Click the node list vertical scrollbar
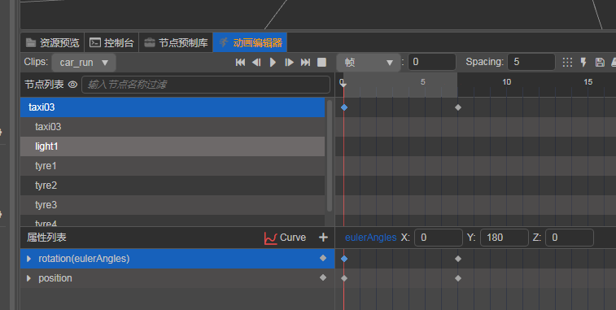This screenshot has height=310, width=616. 330,155
